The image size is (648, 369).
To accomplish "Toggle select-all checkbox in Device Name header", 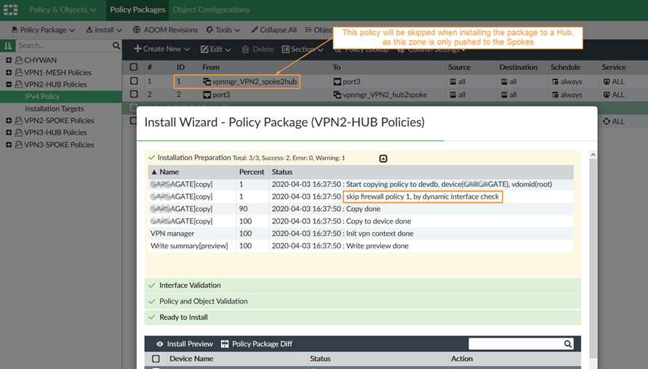I will click(x=156, y=359).
